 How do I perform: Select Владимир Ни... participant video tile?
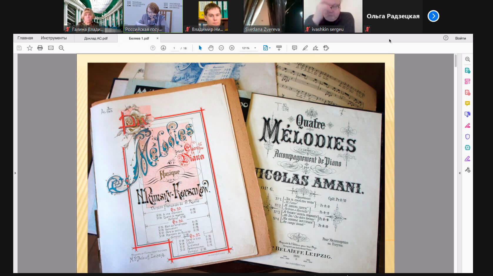click(x=213, y=16)
